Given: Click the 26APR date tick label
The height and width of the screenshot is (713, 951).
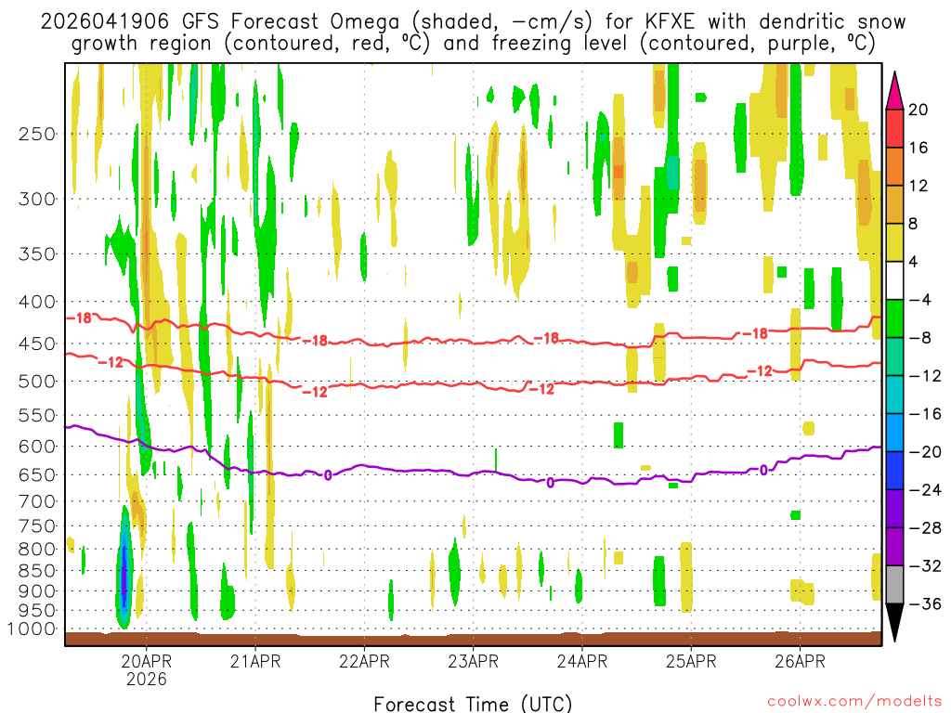Looking at the screenshot, I should [x=800, y=661].
